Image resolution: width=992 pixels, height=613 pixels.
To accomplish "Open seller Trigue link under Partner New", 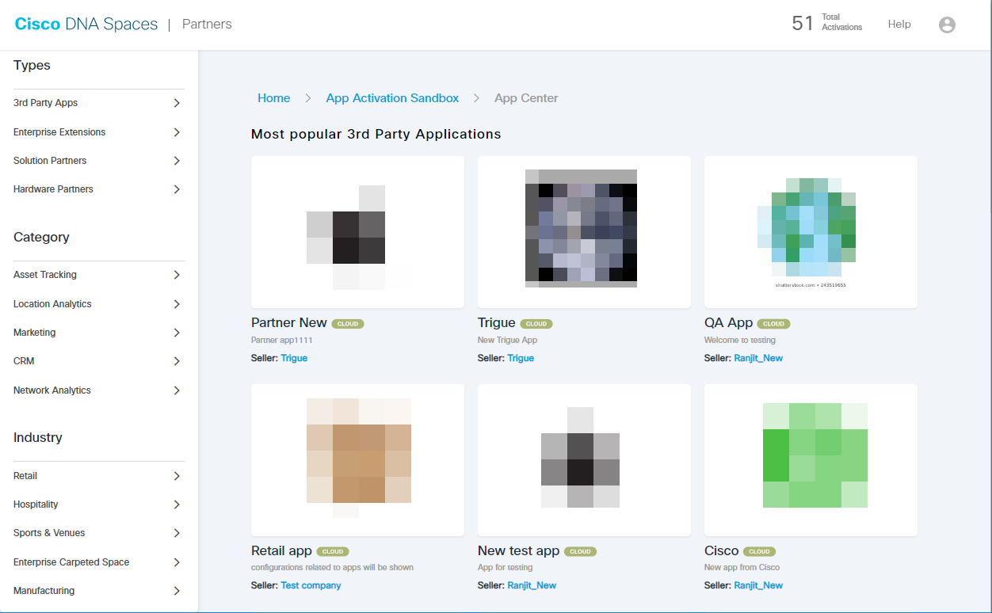I will point(294,358).
